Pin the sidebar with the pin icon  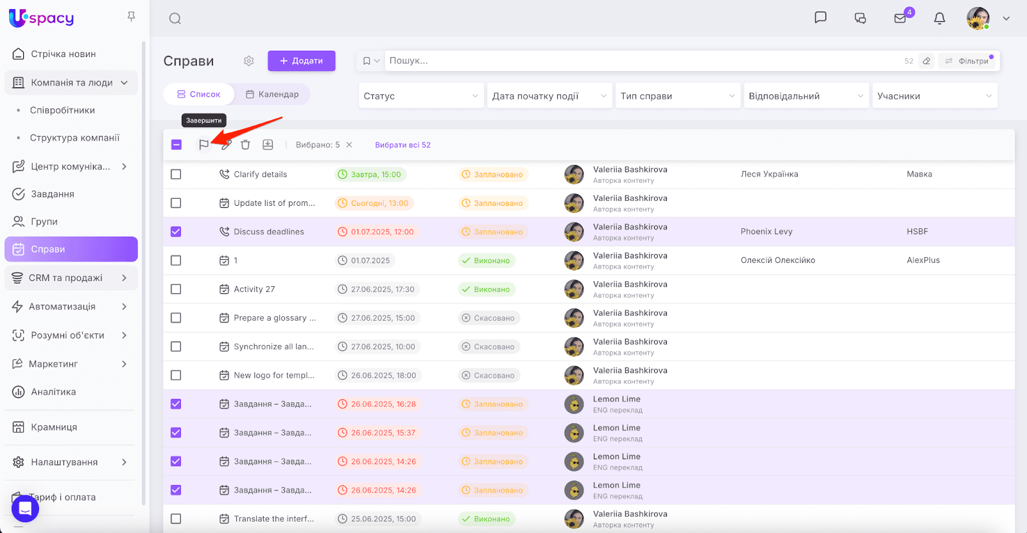pyautogui.click(x=131, y=17)
